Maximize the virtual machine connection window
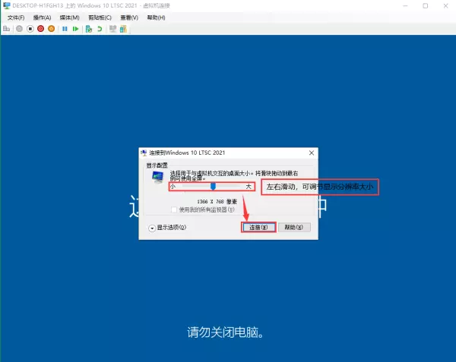Screen dimensions: 456x362 click(425, 6)
